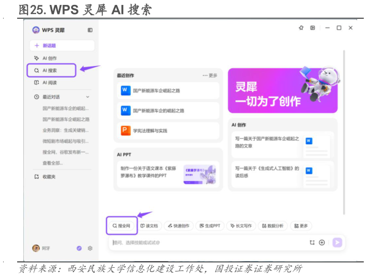Open the document 国产新能源车企的崛起之路 in 最近创作
Image resolution: width=367 pixels, height=277 pixels.
point(168,111)
